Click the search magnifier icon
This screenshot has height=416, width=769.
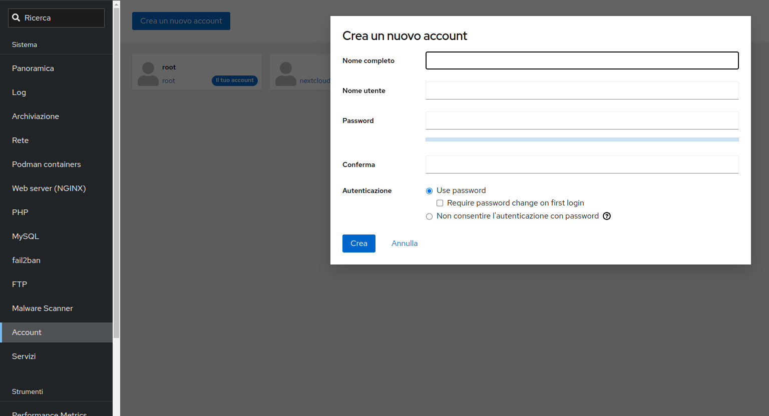[x=16, y=17]
